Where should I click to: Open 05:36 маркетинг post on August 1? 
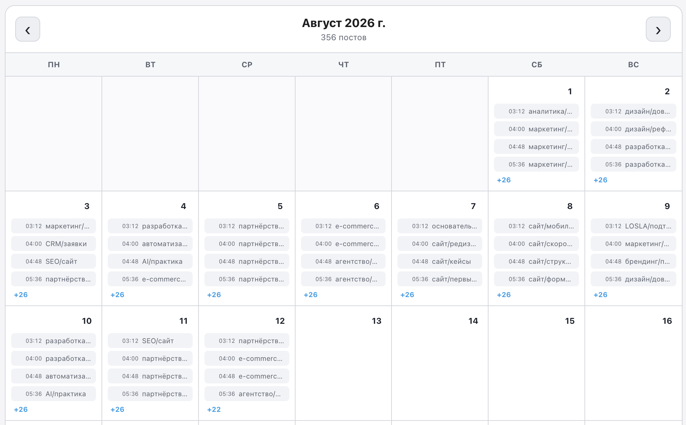(536, 164)
